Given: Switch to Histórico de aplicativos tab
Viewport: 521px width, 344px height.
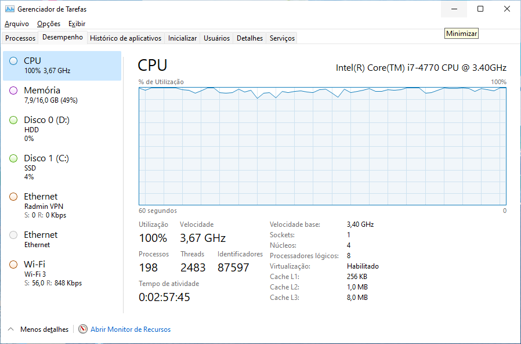Looking at the screenshot, I should [x=125, y=38].
